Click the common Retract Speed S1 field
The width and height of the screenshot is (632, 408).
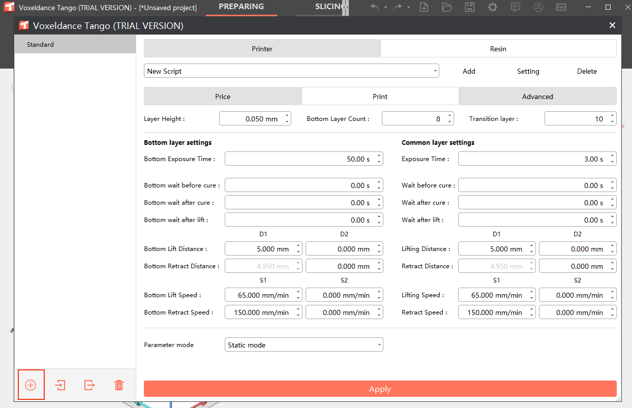(497, 312)
